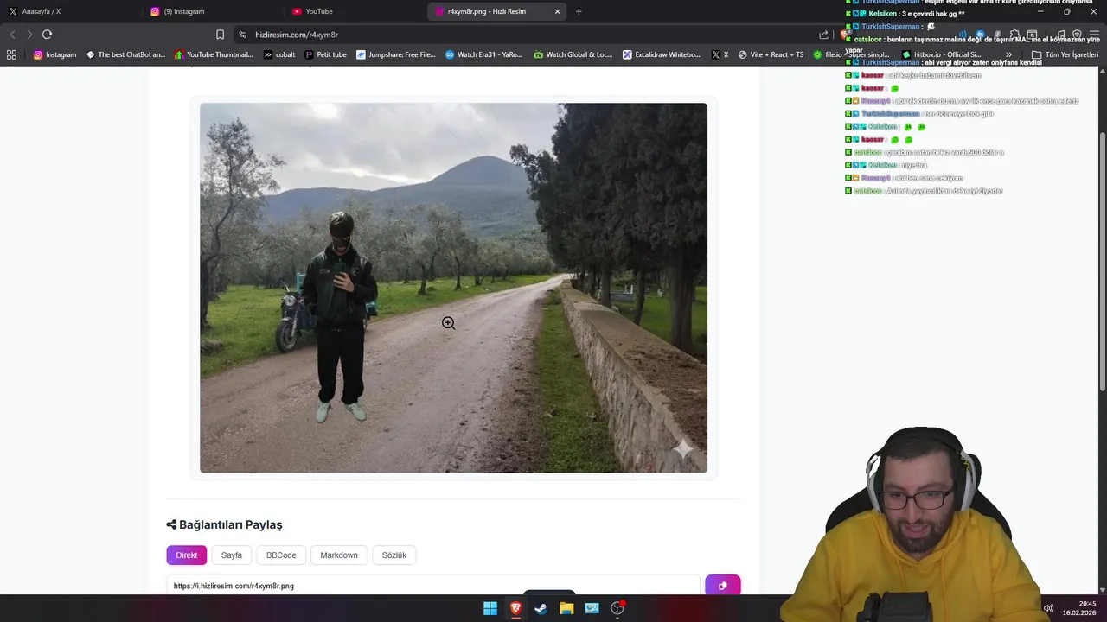Open YouTube Thumbnail bookmark

[214, 54]
